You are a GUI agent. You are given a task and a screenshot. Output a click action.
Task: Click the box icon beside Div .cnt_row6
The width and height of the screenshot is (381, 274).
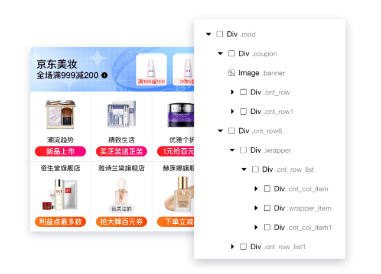point(232,131)
